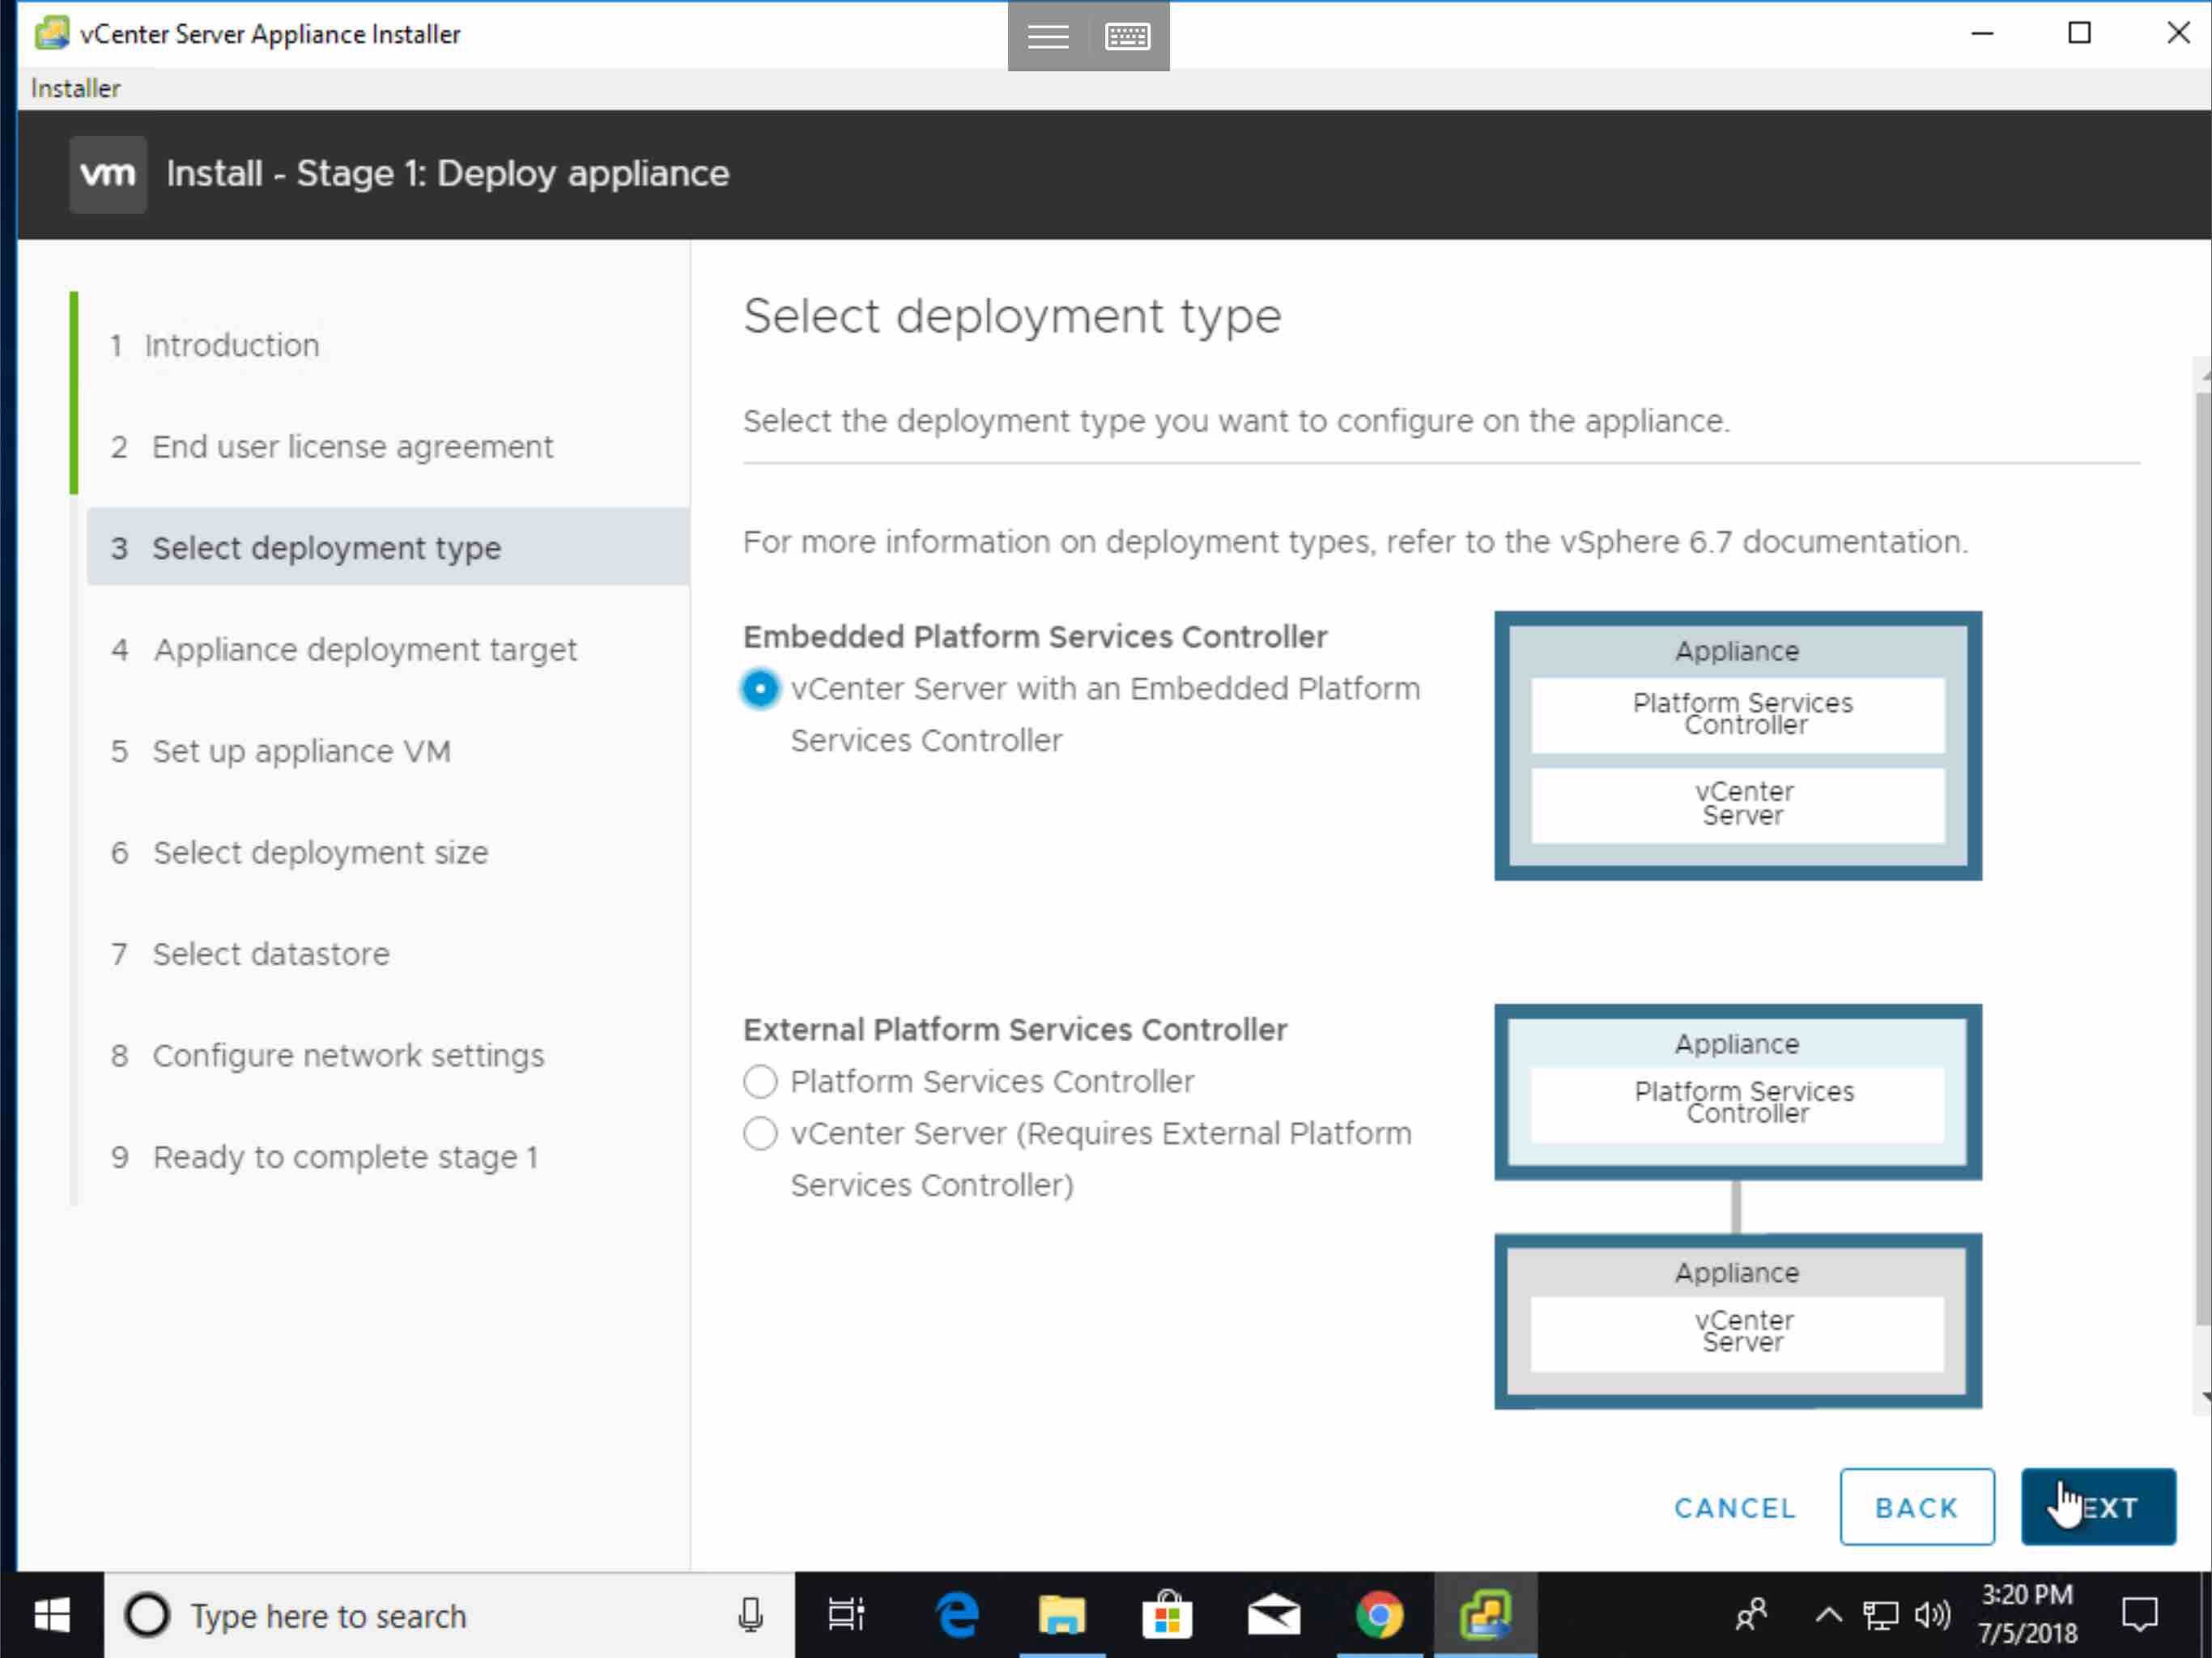Click the Type here to search box
Screen dimensions: 2212x1658
click(449, 1615)
